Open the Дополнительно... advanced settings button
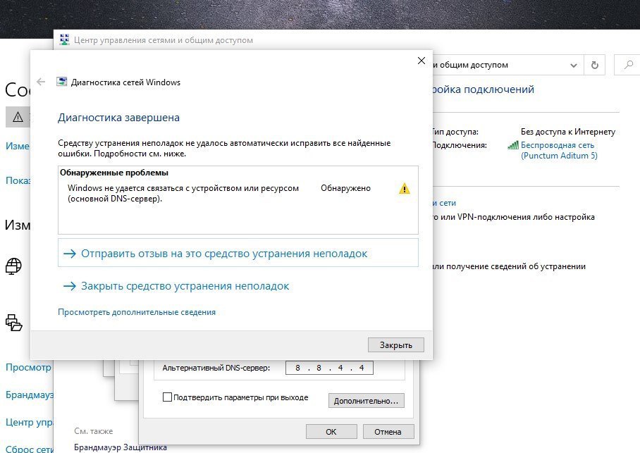This screenshot has width=640, height=453. pyautogui.click(x=366, y=401)
